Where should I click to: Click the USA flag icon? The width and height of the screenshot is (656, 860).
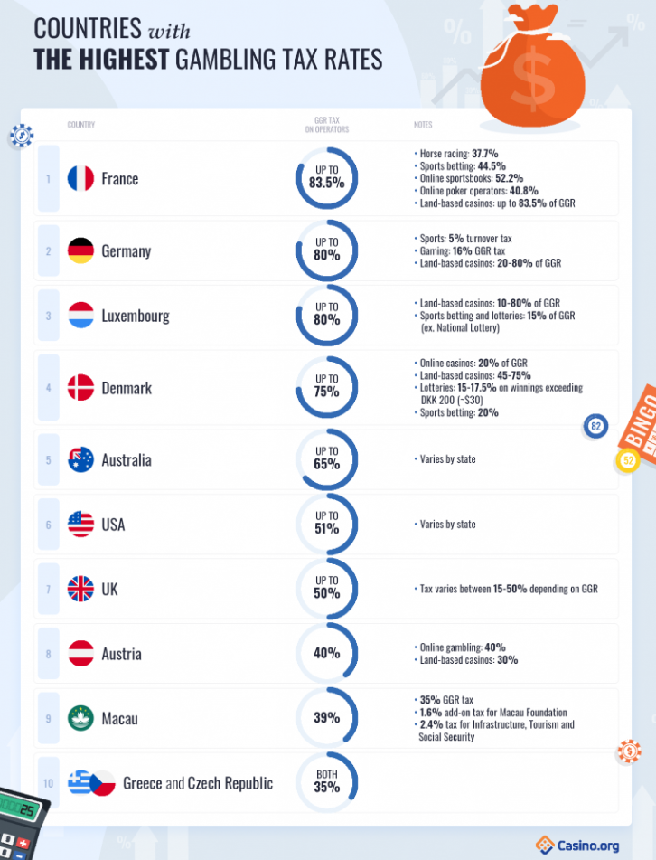point(80,525)
